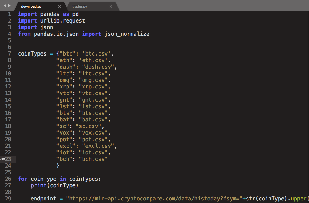Click the "sc" key on line 18

63,126
